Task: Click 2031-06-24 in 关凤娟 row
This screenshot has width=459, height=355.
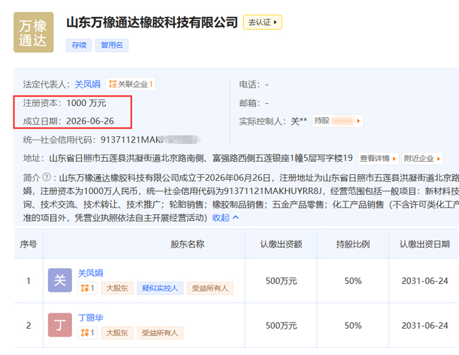Action: click(x=424, y=281)
